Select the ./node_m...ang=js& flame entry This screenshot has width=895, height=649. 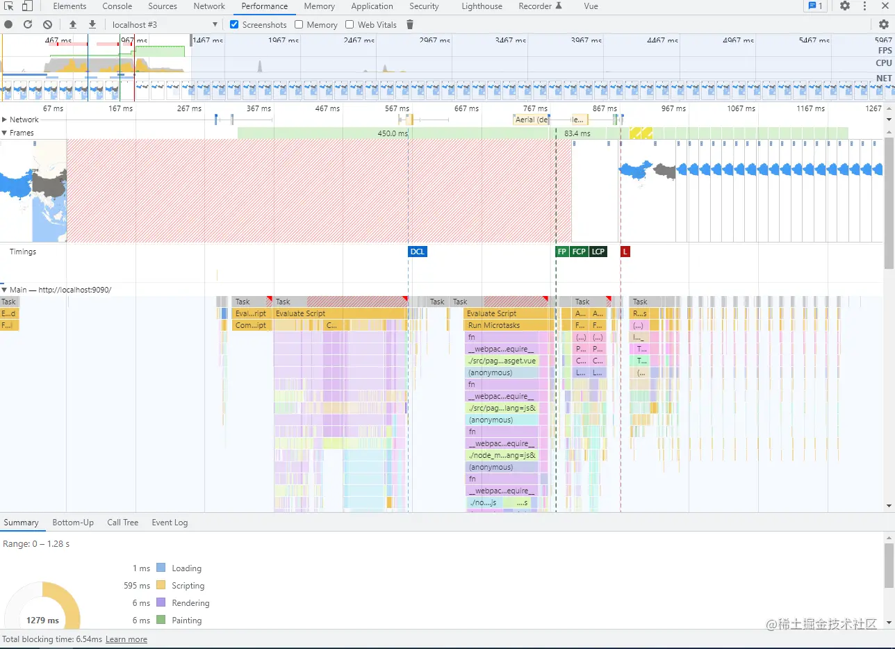point(502,455)
